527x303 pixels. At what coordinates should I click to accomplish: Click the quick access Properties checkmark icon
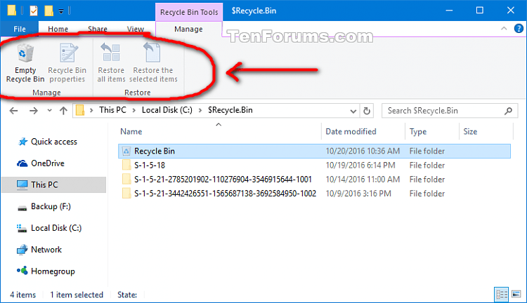click(34, 11)
